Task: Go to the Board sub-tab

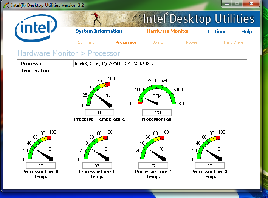Action: tap(158, 42)
